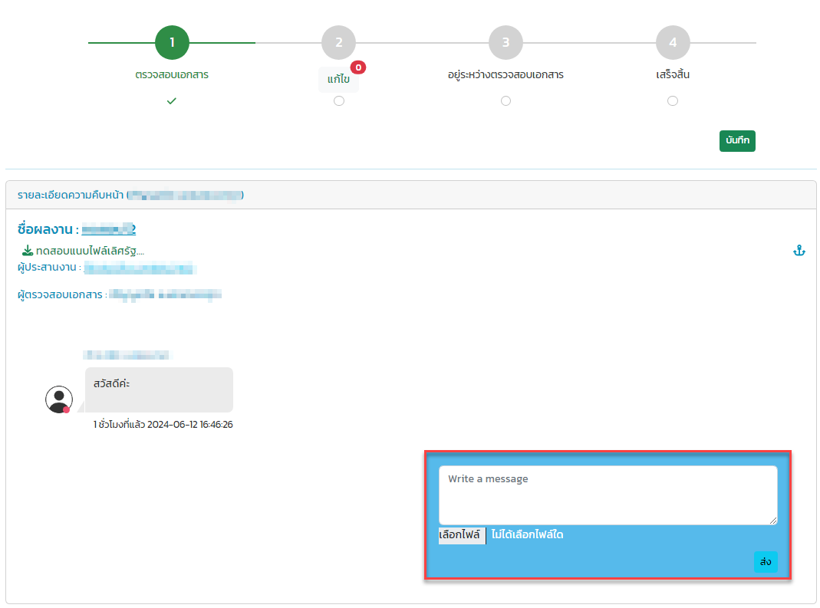Click the red 0 notification badge
Image resolution: width=820 pixels, height=608 pixels.
click(x=358, y=67)
